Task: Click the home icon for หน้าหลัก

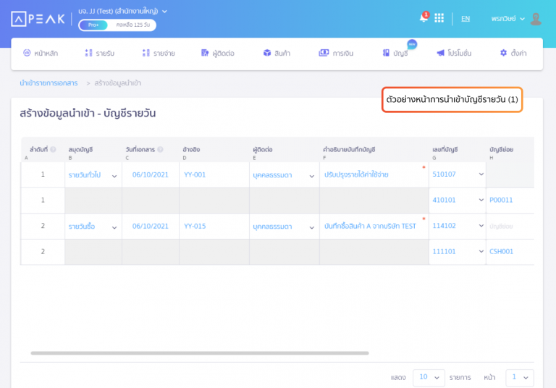Action: [27, 53]
